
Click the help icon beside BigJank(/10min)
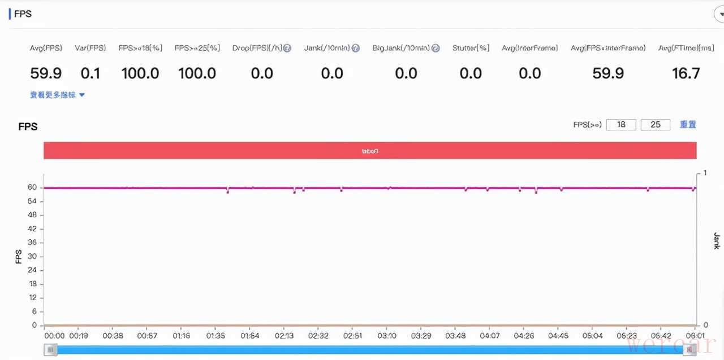[x=436, y=49]
